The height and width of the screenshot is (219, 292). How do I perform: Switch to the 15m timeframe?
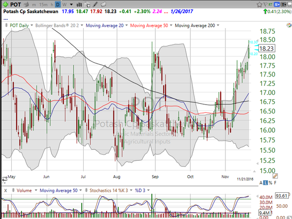tap(43, 4)
